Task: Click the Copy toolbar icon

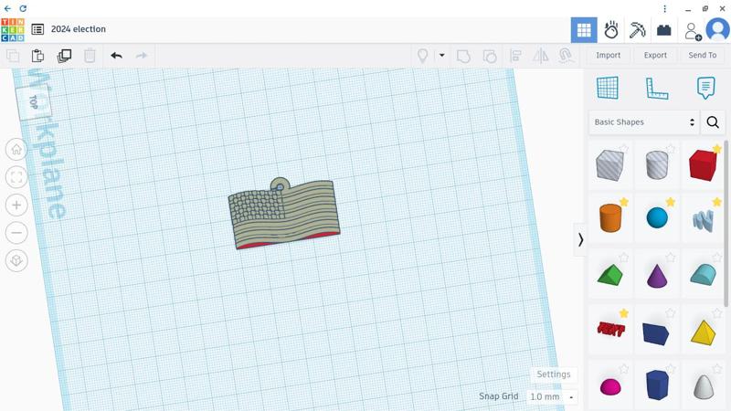Action: tap(13, 56)
